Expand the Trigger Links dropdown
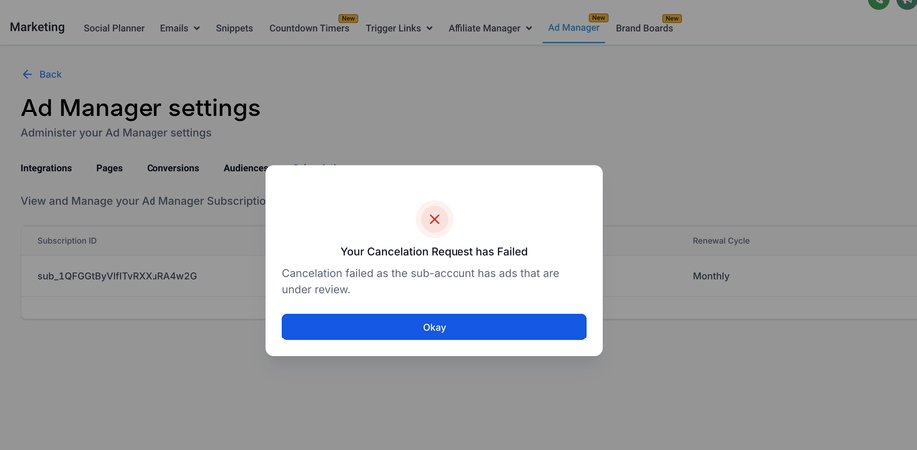 399,28
